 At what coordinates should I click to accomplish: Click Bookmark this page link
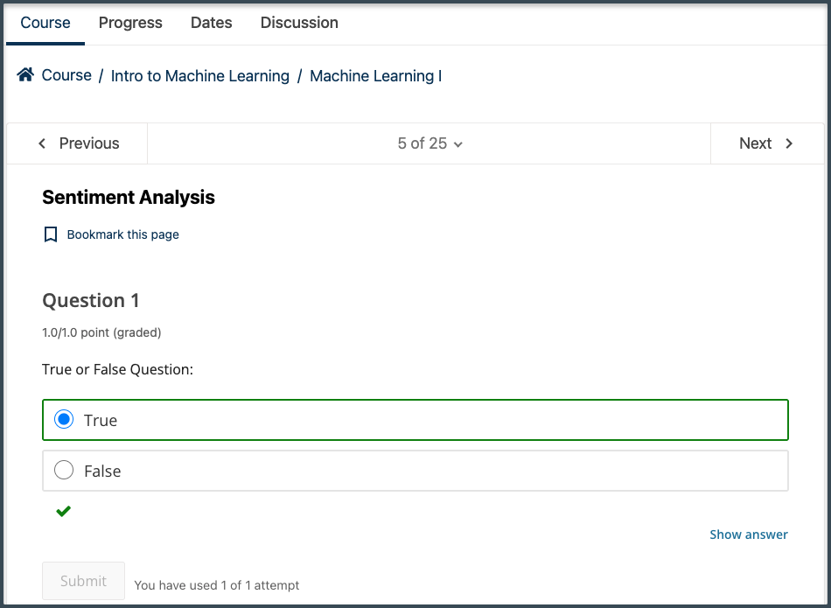[x=122, y=234]
